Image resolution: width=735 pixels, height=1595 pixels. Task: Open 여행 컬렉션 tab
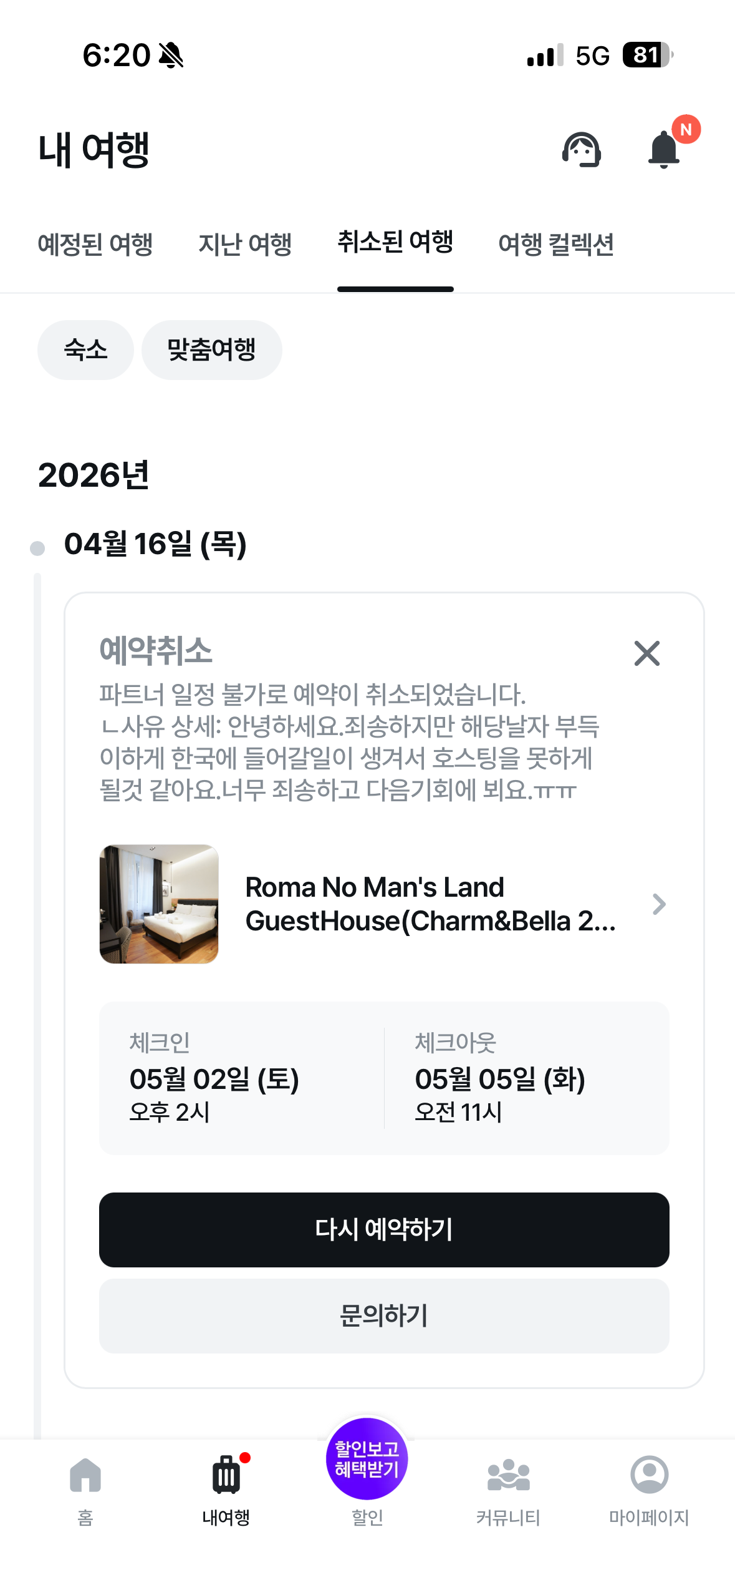[556, 244]
